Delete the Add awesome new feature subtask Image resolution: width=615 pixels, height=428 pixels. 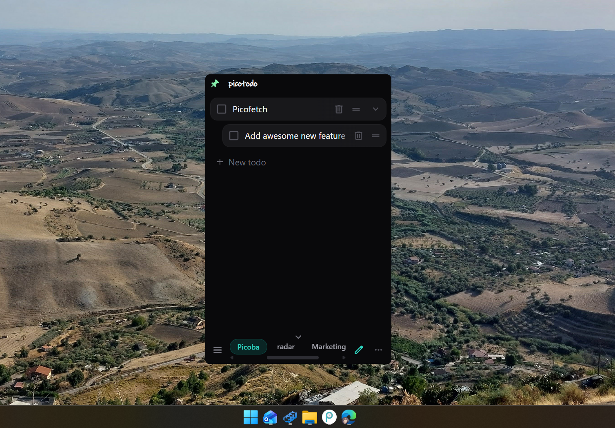point(358,136)
